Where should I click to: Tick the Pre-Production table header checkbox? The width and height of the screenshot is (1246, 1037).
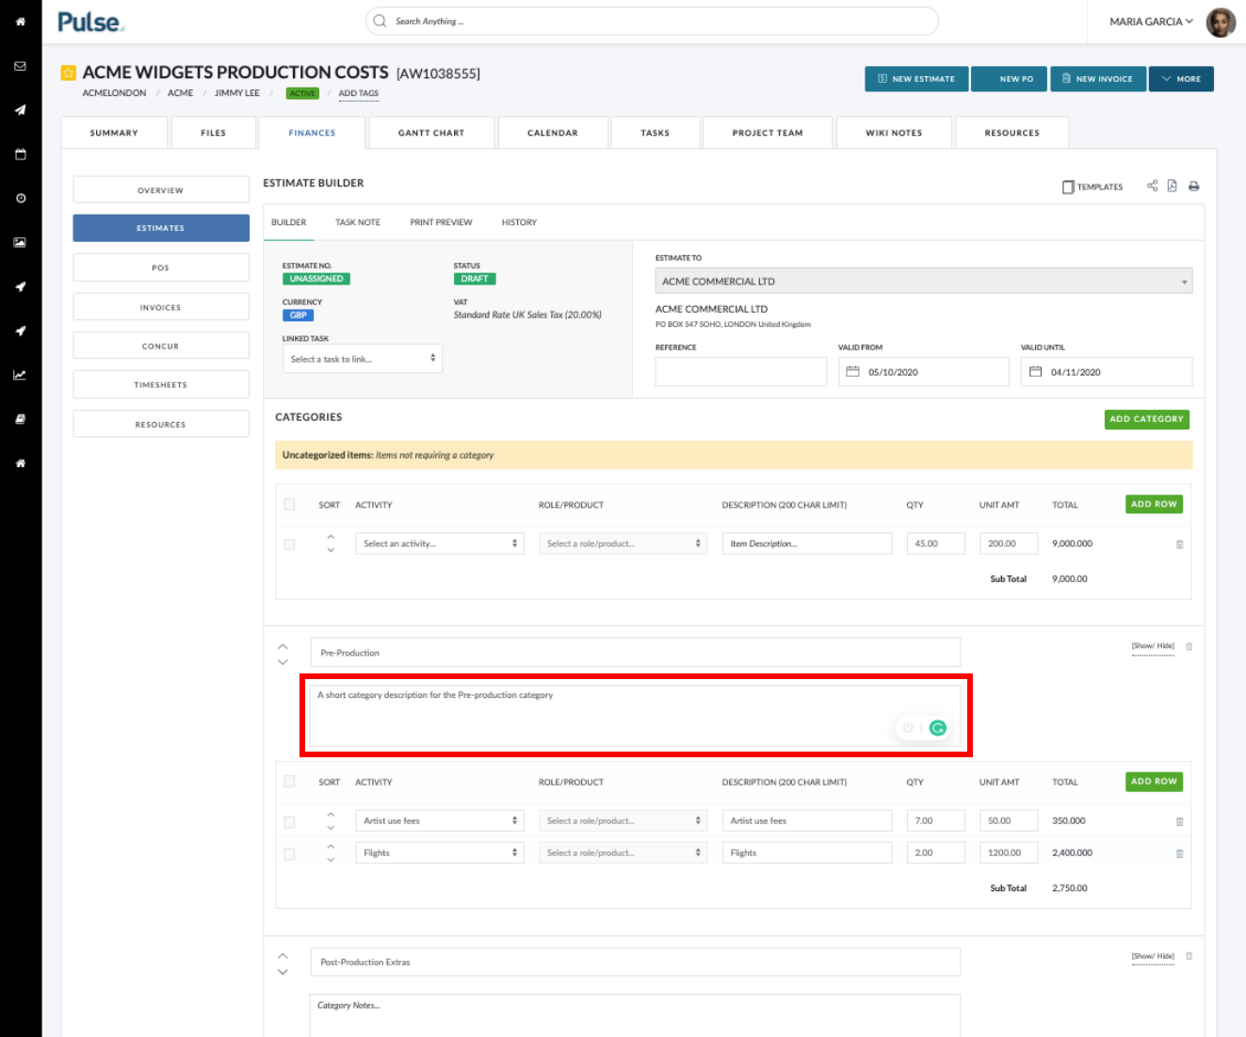(289, 781)
